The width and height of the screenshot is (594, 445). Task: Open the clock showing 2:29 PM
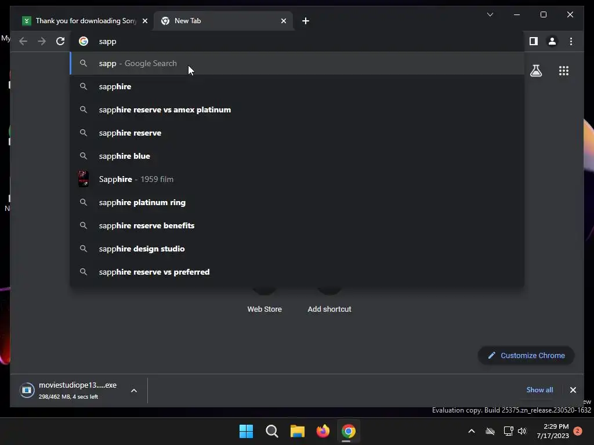[x=553, y=431]
